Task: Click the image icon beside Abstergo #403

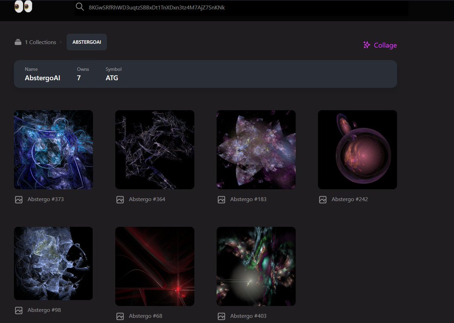Action: point(221,316)
